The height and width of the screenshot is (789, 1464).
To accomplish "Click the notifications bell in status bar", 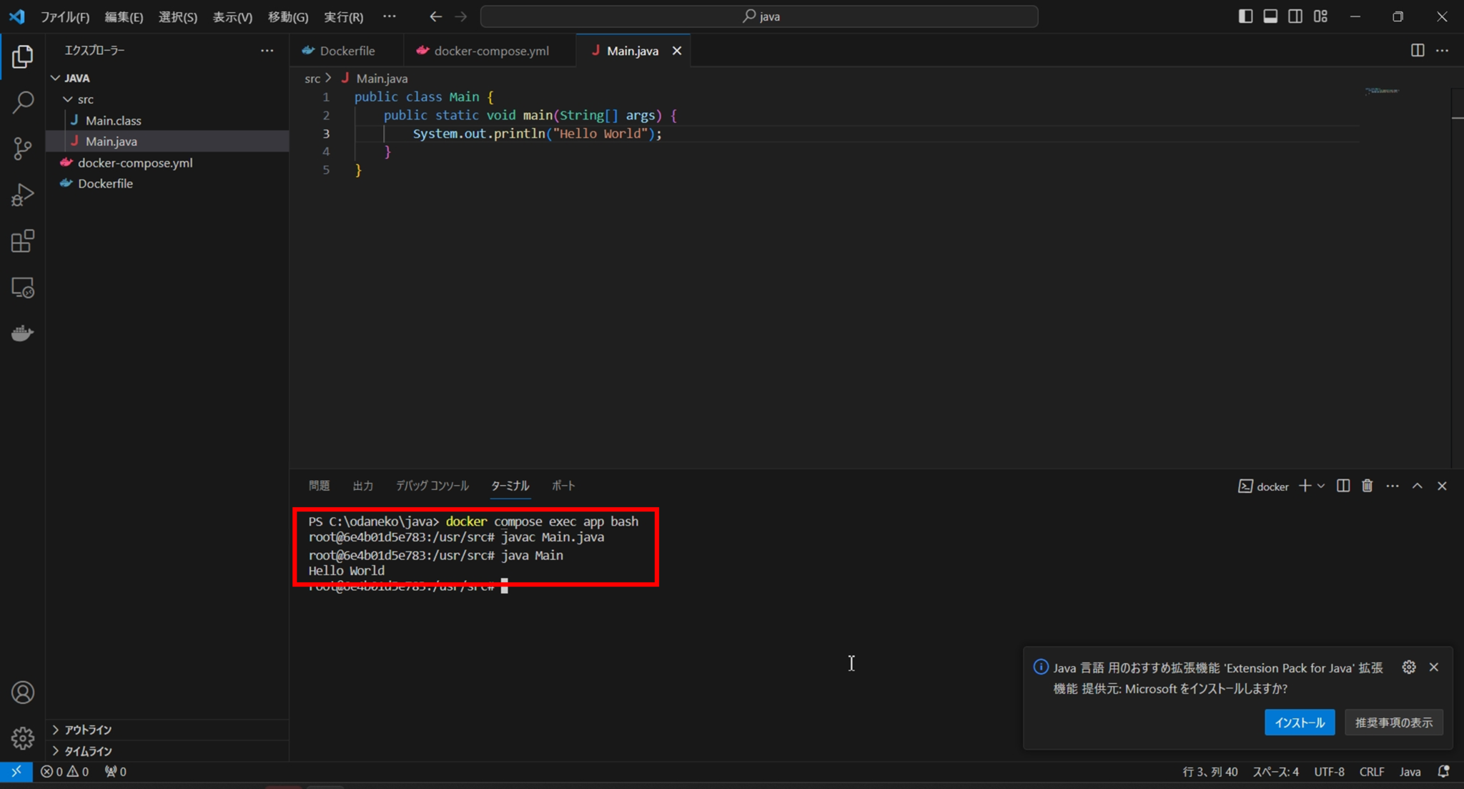I will tap(1444, 772).
